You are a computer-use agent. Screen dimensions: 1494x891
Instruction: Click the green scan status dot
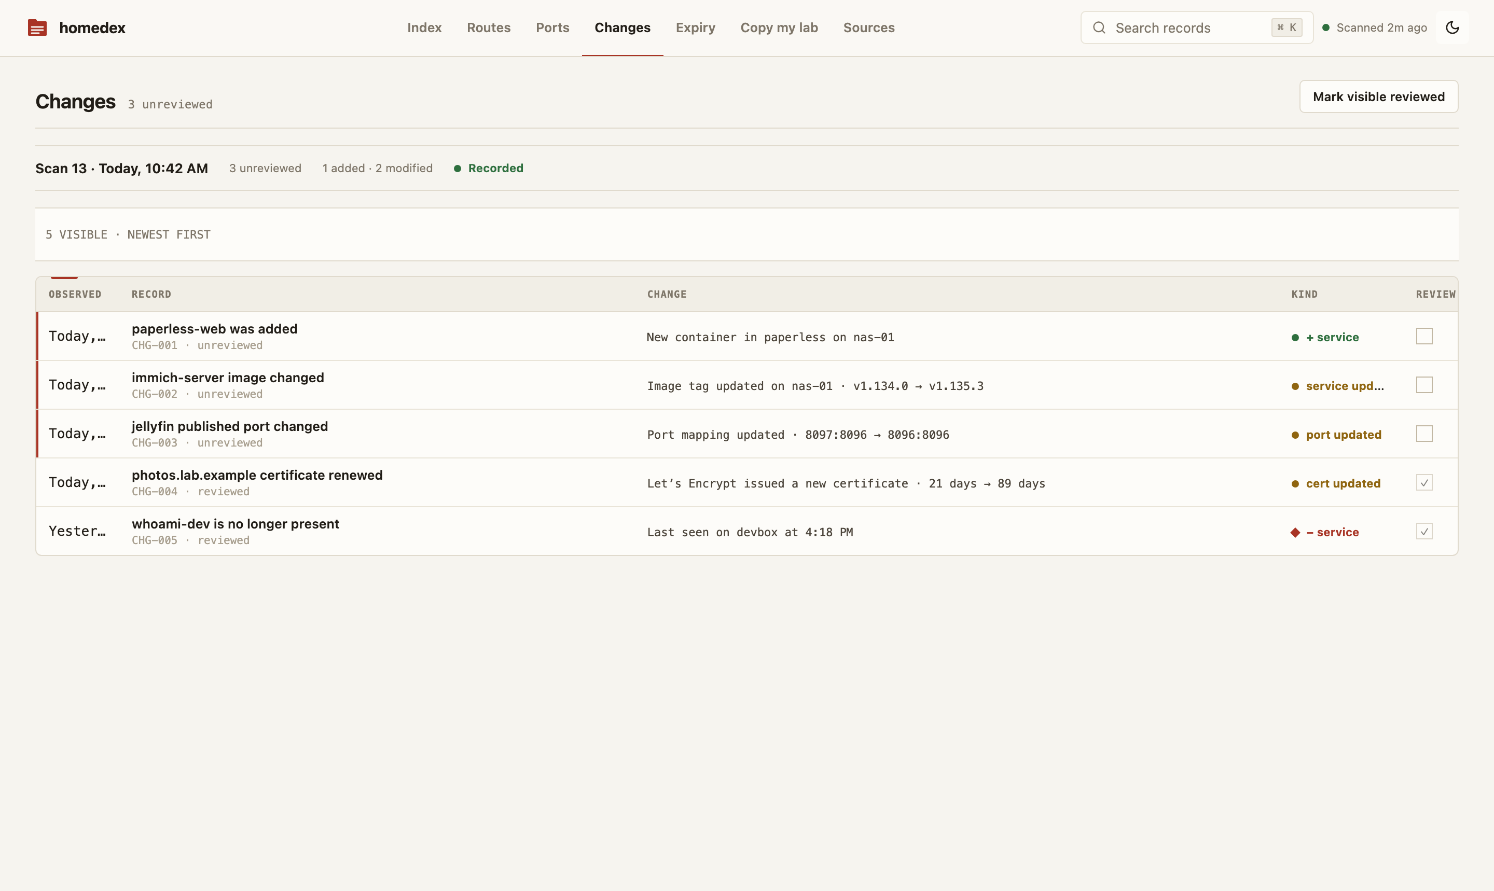click(1326, 27)
